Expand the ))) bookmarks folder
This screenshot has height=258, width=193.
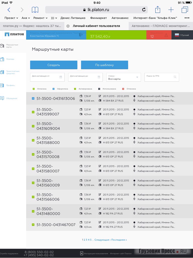click(54, 18)
